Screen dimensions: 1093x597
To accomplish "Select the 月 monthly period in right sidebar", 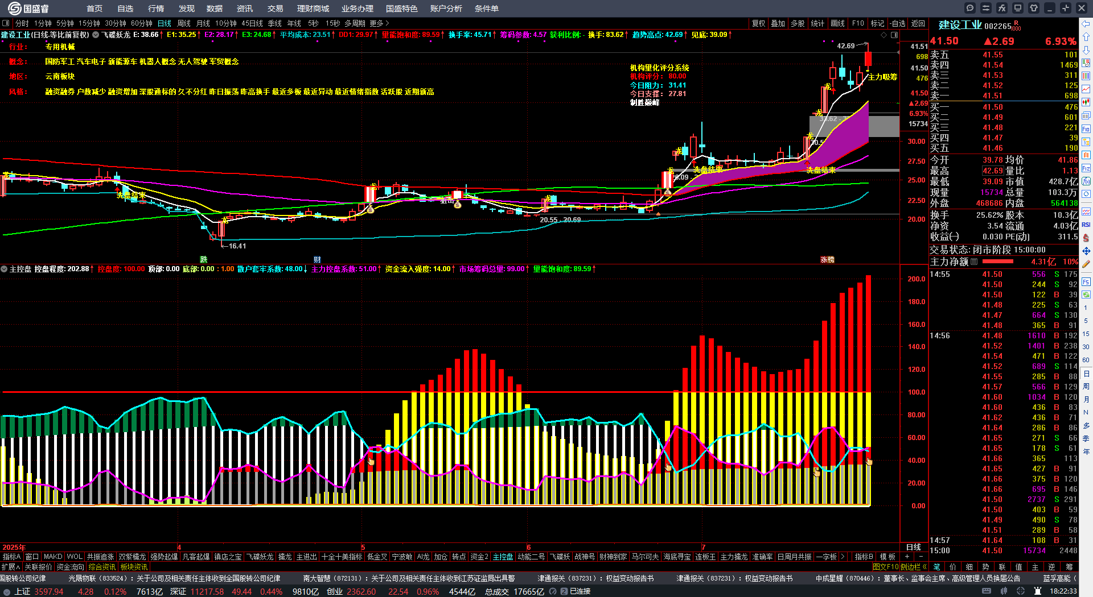I will [x=1086, y=399].
